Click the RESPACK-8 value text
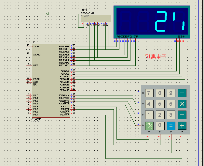Viewport: 204px width, 166px height. coord(88,13)
